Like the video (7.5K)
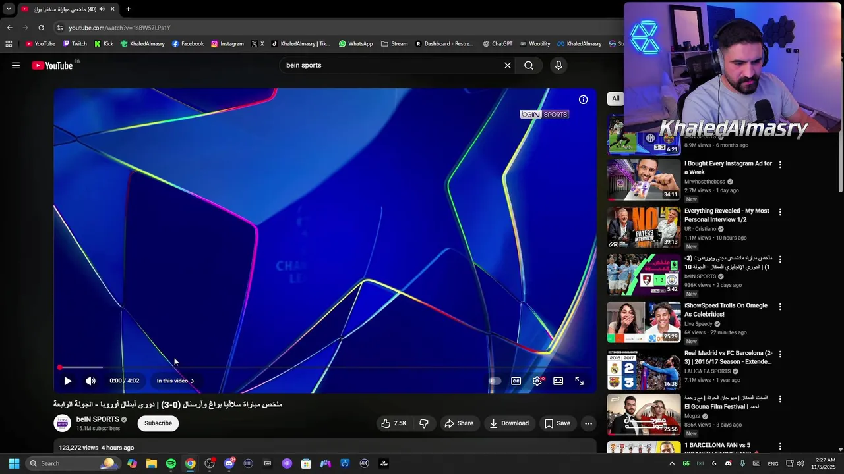The image size is (844, 474). pos(394,423)
